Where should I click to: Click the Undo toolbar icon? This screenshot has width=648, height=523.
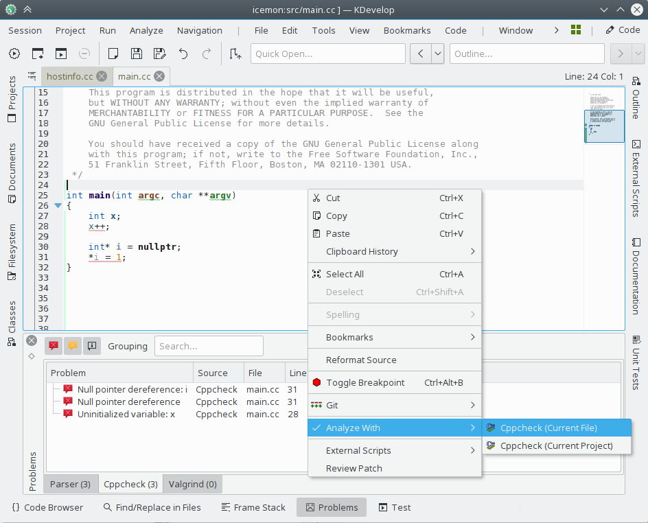click(182, 54)
